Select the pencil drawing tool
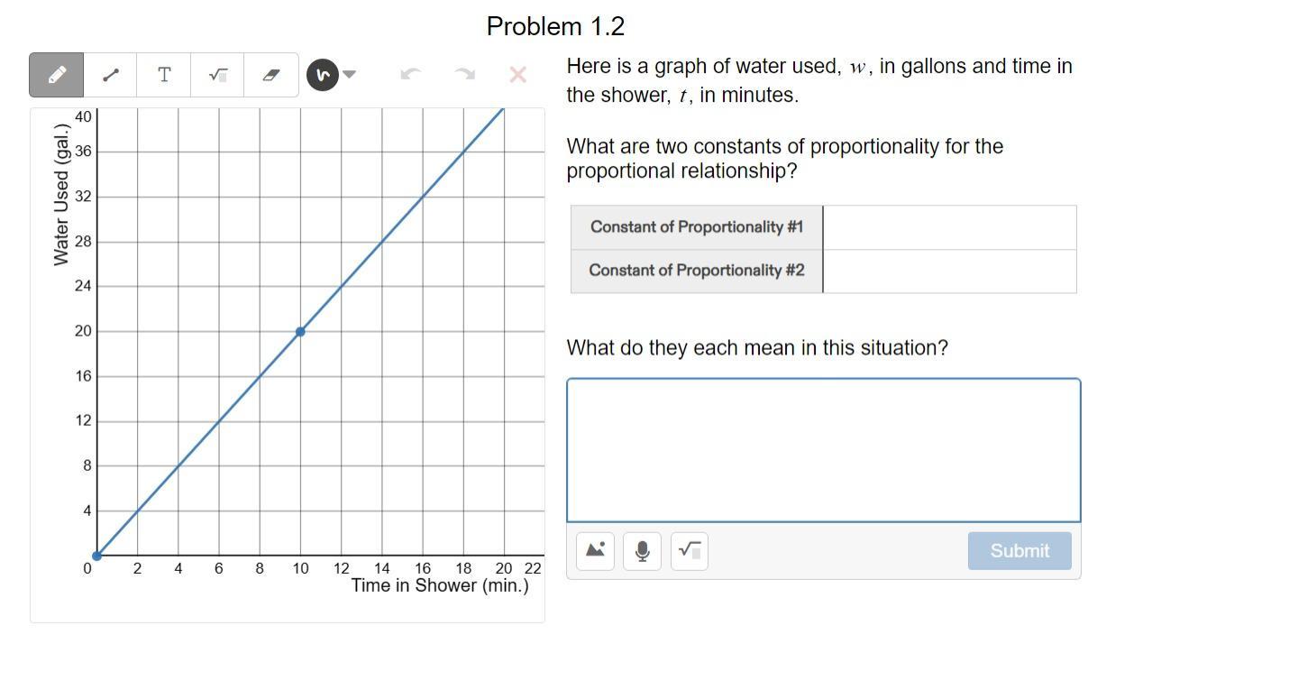This screenshot has height=690, width=1289. point(56,75)
